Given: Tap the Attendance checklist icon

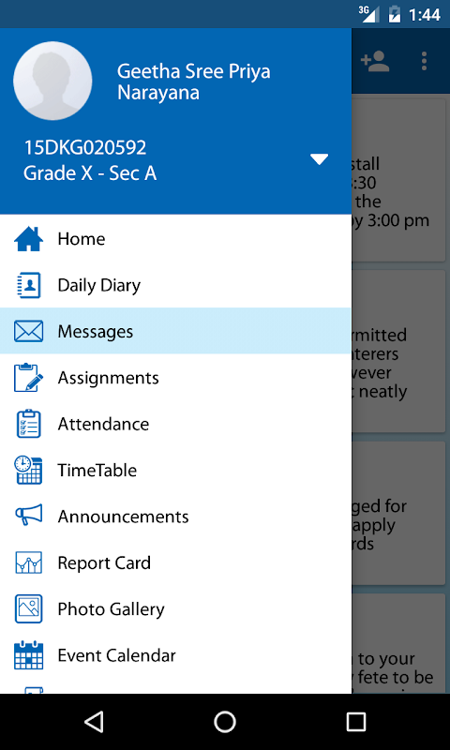Looking at the screenshot, I should pyautogui.click(x=29, y=424).
